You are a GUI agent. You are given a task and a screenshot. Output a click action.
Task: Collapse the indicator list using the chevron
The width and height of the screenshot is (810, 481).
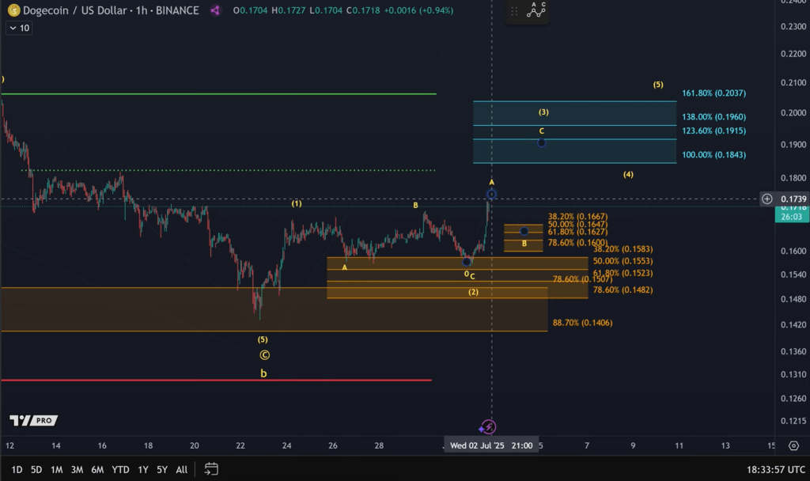pyautogui.click(x=13, y=27)
